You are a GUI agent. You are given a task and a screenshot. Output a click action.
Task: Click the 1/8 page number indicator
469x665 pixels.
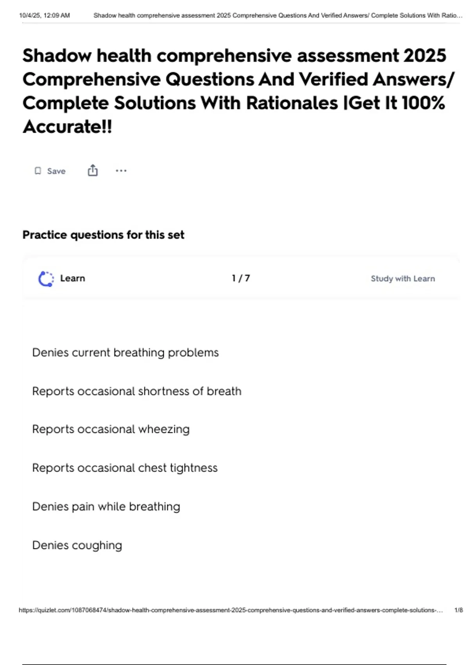pos(458,610)
